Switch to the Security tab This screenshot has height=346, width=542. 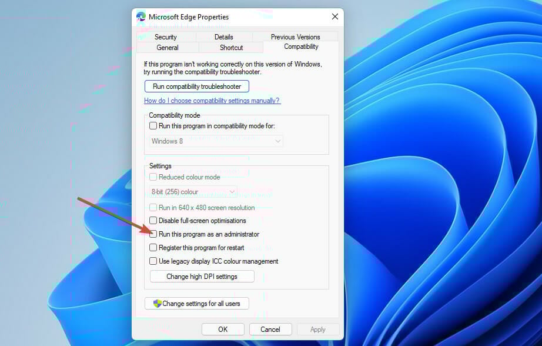coord(166,36)
